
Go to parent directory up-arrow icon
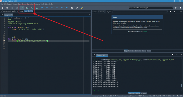[x=180, y=8]
